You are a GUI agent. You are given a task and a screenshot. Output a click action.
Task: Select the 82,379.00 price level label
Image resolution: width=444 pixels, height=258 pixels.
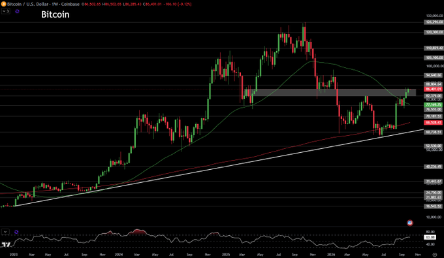tap(434, 96)
